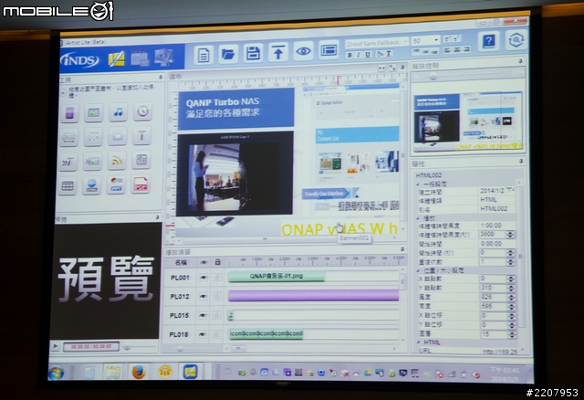Select the purple clip on PL012 track
Image resolution: width=584 pixels, height=400 pixels.
pos(313,295)
